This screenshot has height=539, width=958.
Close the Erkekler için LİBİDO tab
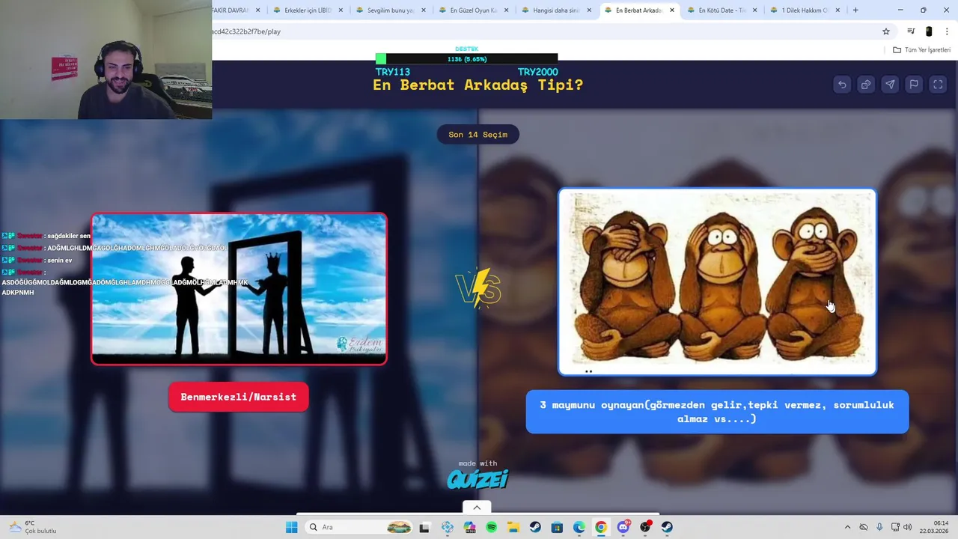click(x=341, y=10)
